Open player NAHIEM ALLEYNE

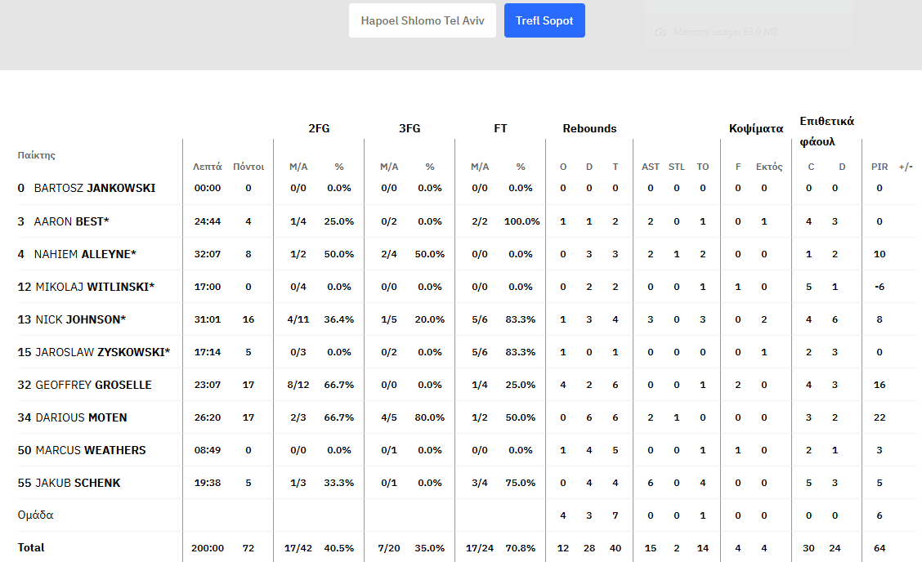(x=85, y=254)
